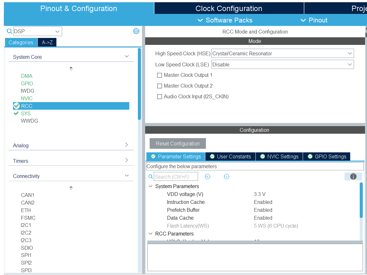Open the NVIC Settings tab
367x275 pixels.
coord(279,156)
